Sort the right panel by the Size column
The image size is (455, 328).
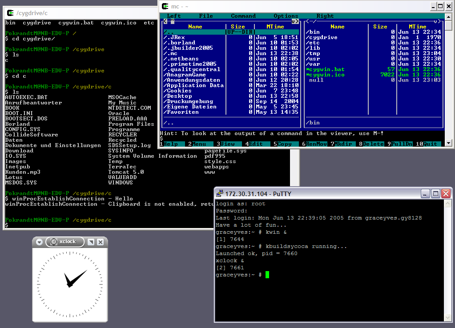[380, 26]
